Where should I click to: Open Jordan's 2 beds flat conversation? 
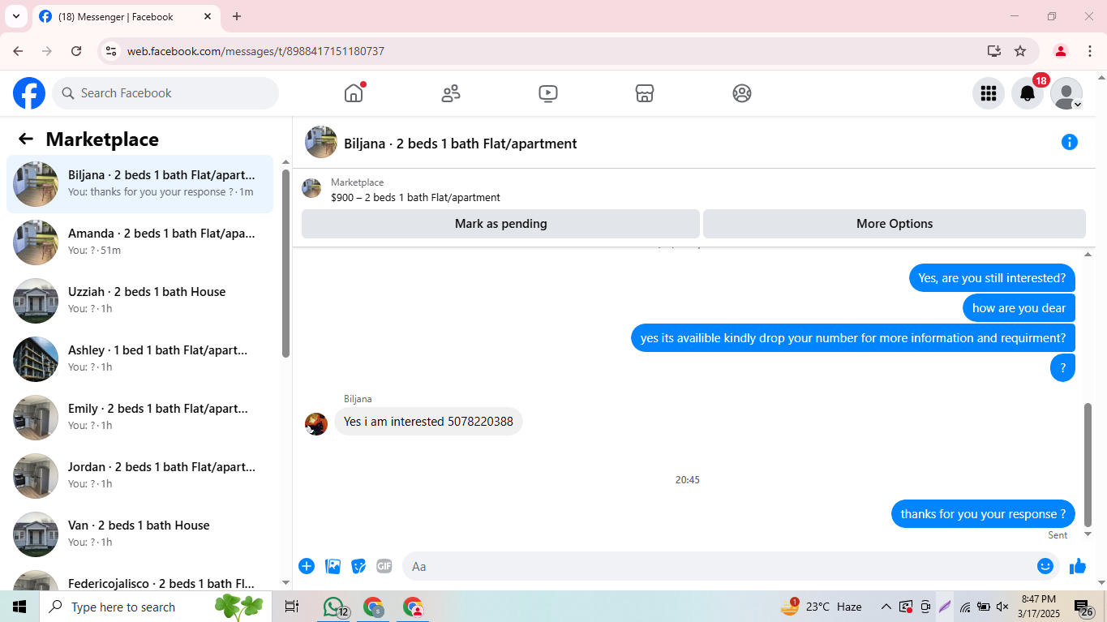139,476
